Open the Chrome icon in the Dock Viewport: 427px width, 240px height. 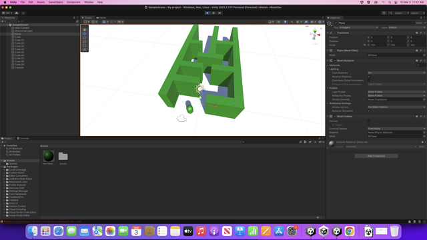(x=350, y=231)
